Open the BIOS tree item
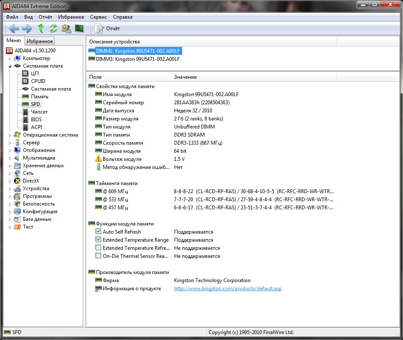The height and width of the screenshot is (340, 403). pyautogui.click(x=36, y=120)
